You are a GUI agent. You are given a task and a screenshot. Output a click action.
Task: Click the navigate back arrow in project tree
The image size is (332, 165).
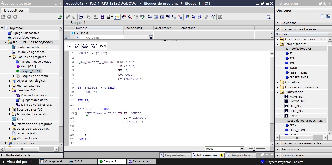(9, 17)
